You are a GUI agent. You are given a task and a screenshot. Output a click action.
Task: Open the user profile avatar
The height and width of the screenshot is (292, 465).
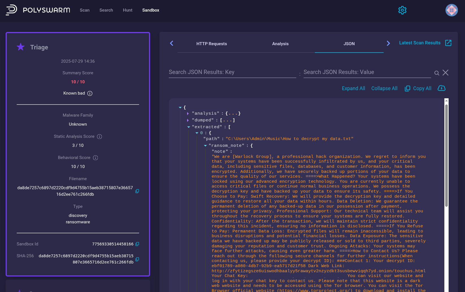tap(451, 10)
